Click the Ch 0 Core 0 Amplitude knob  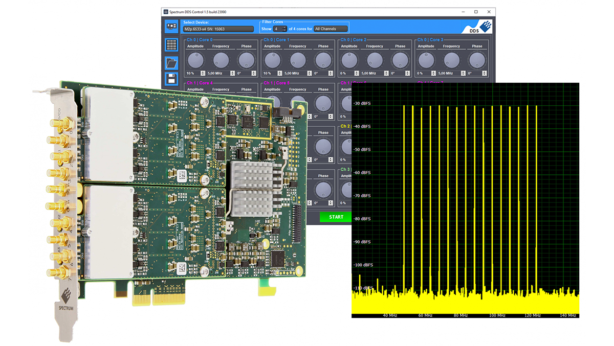point(195,60)
